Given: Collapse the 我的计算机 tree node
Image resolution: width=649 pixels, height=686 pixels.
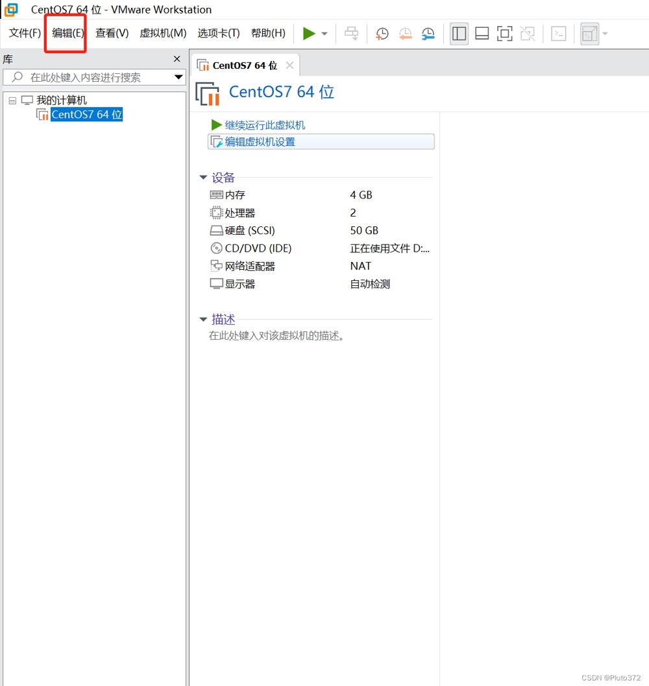Looking at the screenshot, I should (12, 101).
